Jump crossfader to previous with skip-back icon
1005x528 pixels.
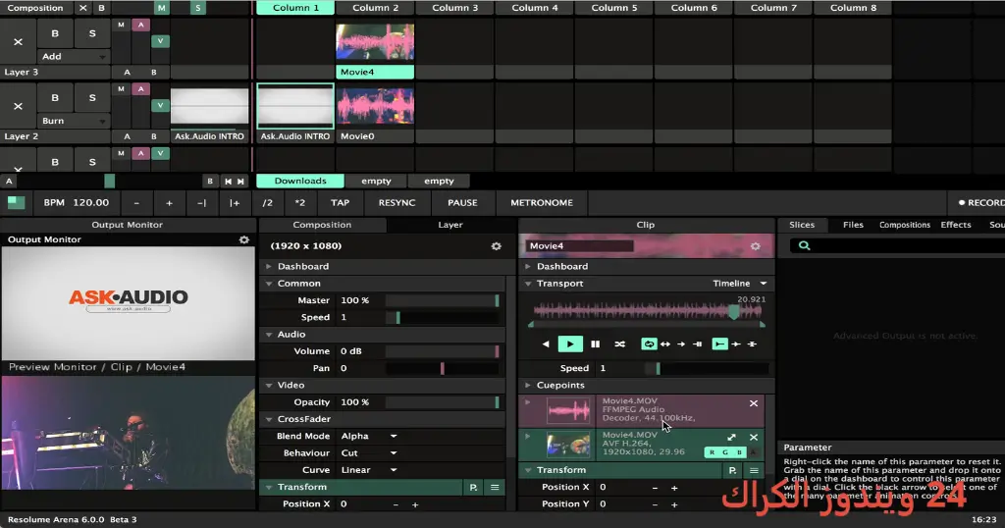click(228, 182)
